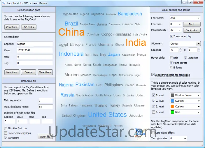Screen dimensions: 205x148
Task: Click the Caption field containing Nigeria
Action: (35, 44)
